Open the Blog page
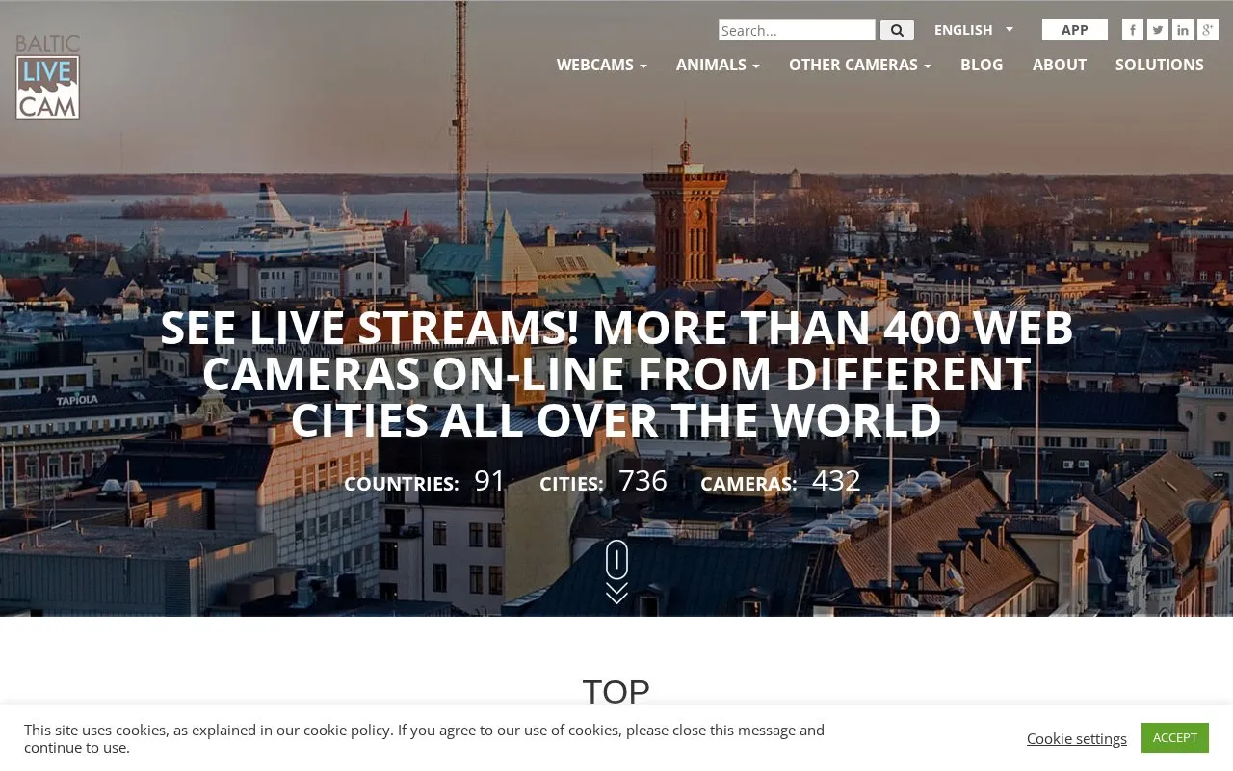 [x=982, y=65]
